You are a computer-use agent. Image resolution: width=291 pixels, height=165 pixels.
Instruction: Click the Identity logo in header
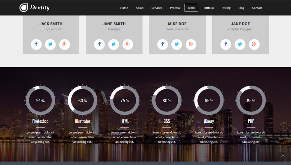34,8
